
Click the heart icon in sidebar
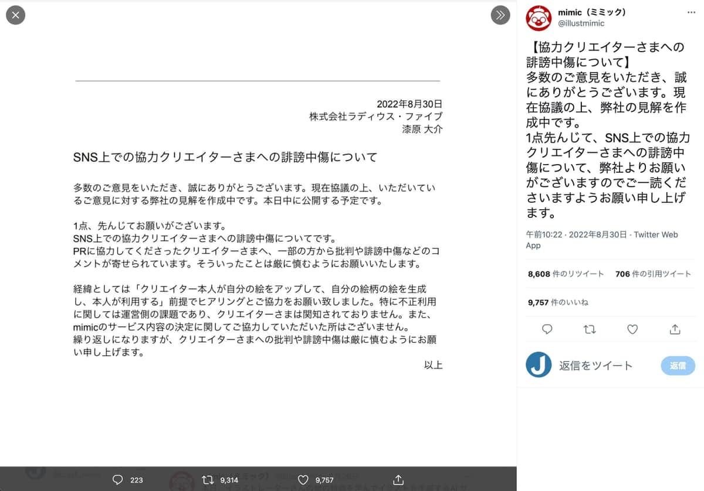tap(632, 329)
